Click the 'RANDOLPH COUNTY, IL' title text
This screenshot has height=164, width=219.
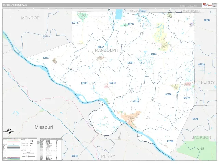(x=15, y=5)
